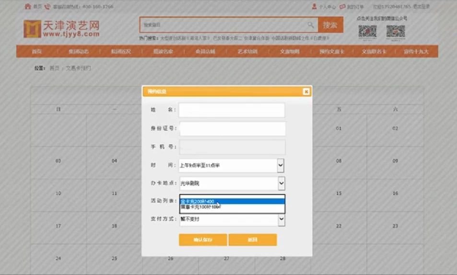Click calendar date 03
457x275 pixels.
[x=59, y=161]
